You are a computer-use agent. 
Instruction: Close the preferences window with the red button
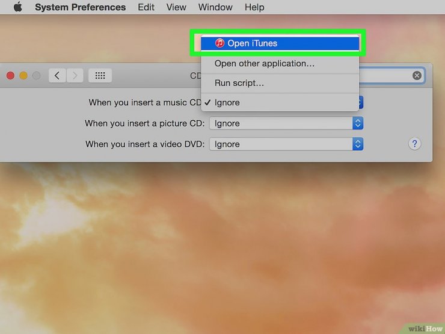click(10, 76)
